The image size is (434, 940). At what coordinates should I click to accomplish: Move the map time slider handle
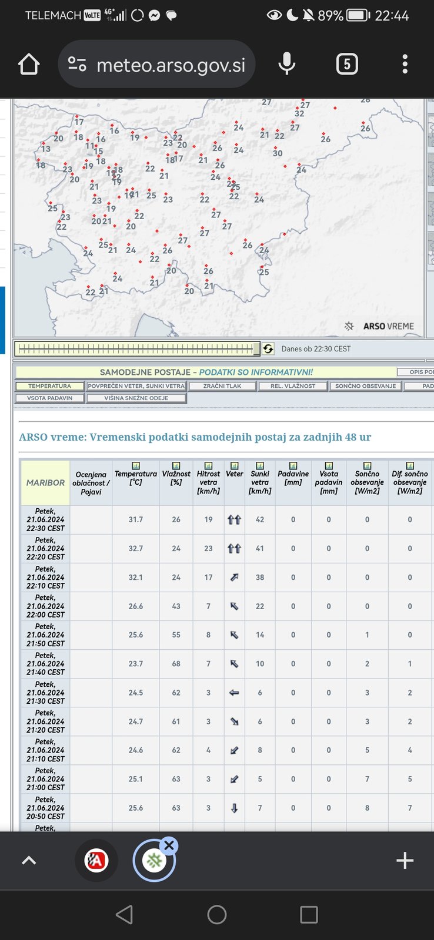coord(256,349)
